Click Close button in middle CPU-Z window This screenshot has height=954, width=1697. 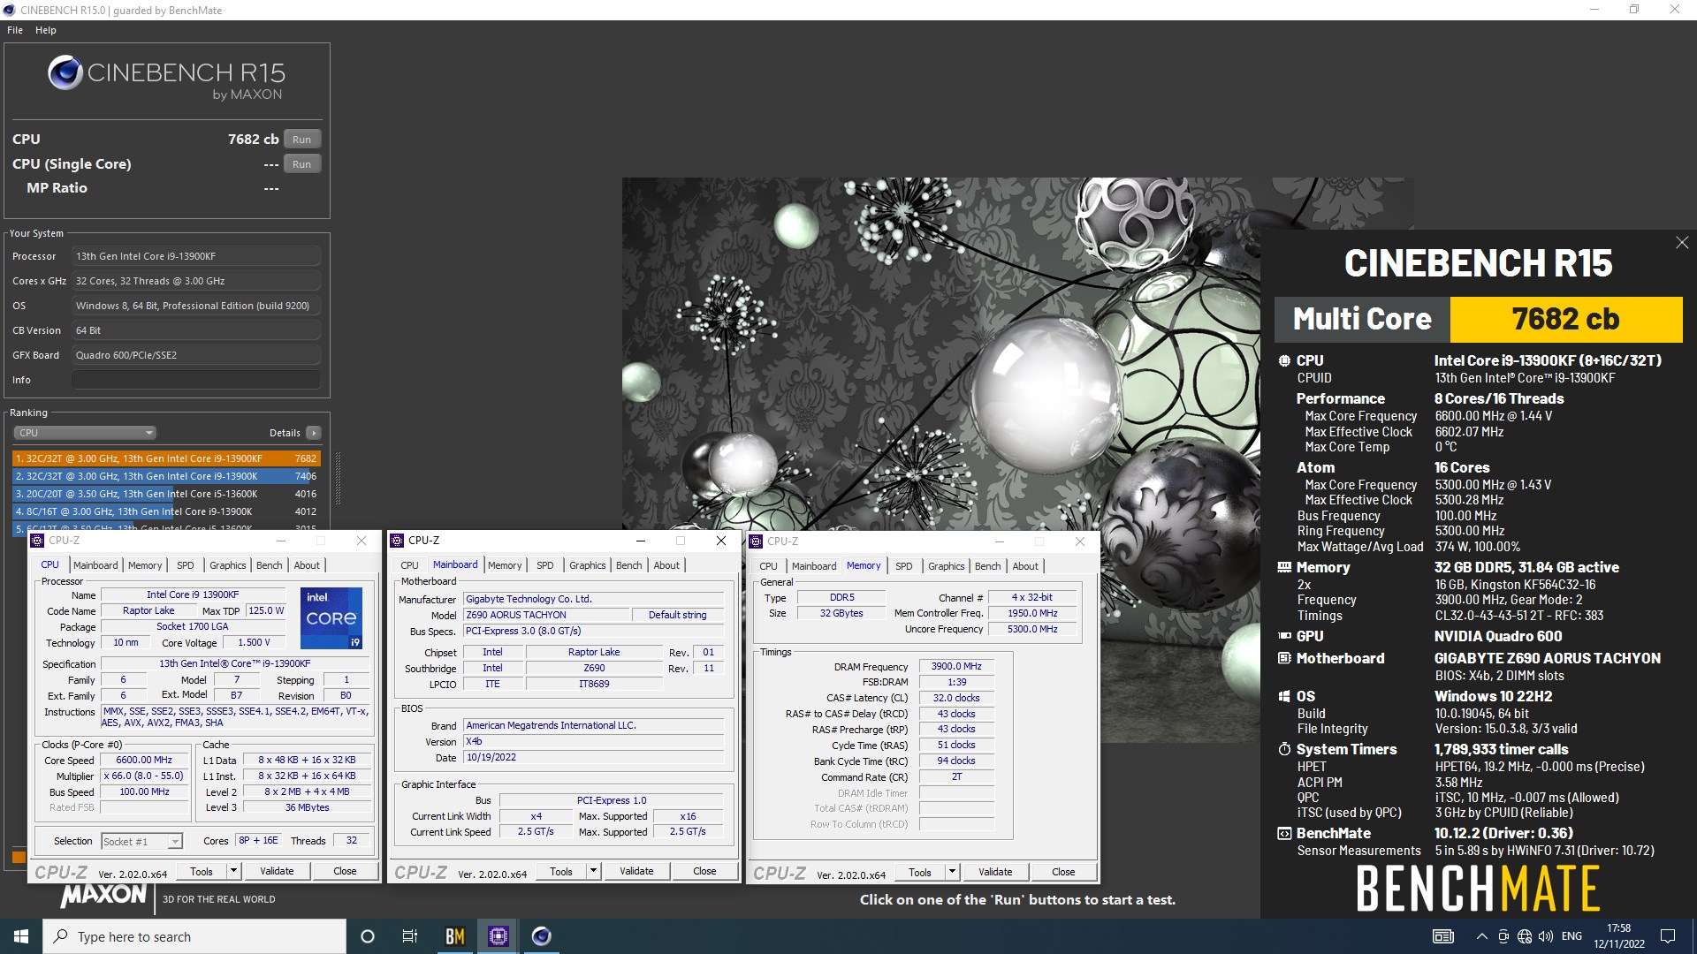(x=704, y=871)
